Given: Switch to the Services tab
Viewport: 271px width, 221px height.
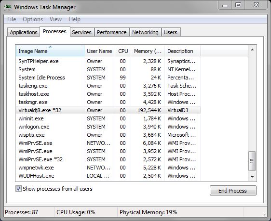Looking at the screenshot, I should click(82, 32).
